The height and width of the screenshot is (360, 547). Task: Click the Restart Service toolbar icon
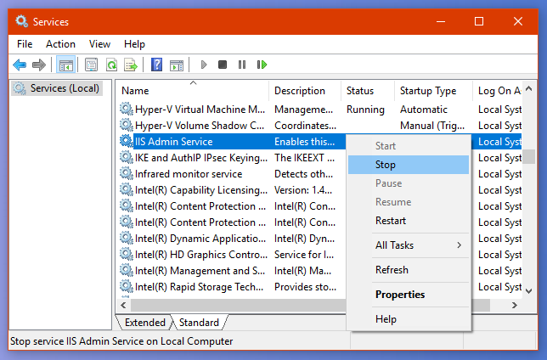point(262,65)
